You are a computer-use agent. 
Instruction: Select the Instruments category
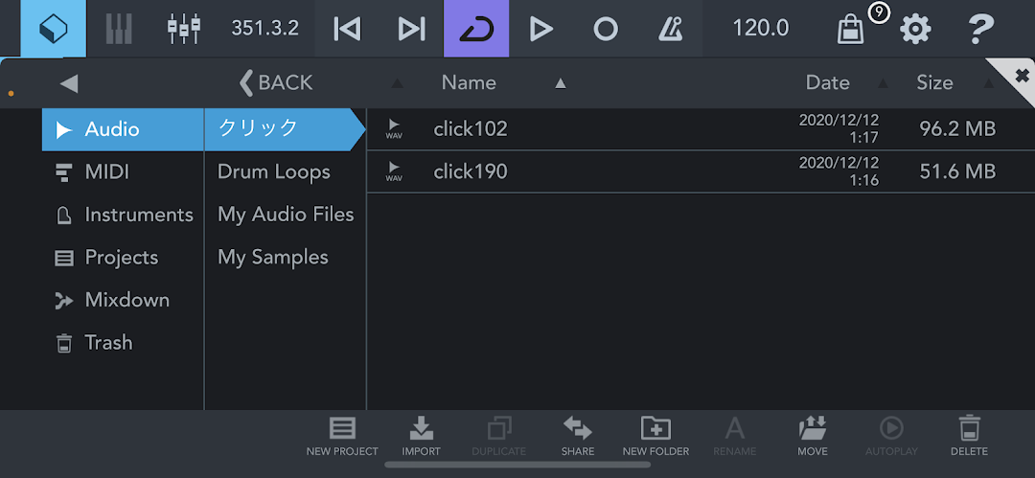click(x=123, y=215)
